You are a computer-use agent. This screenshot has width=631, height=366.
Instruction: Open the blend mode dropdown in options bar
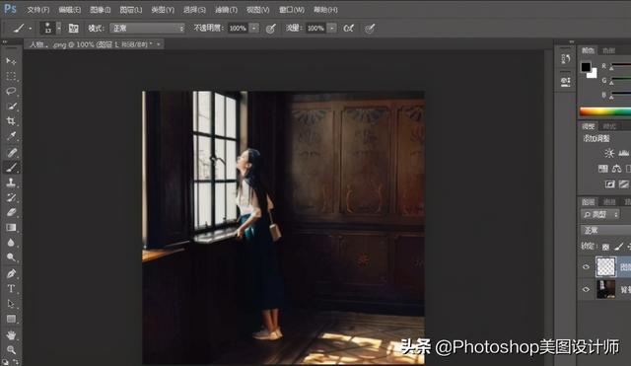pyautogui.click(x=147, y=29)
